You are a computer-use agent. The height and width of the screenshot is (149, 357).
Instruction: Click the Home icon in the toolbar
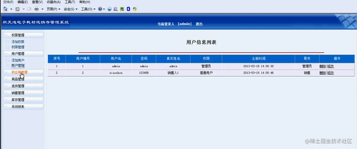(x=5, y=9)
